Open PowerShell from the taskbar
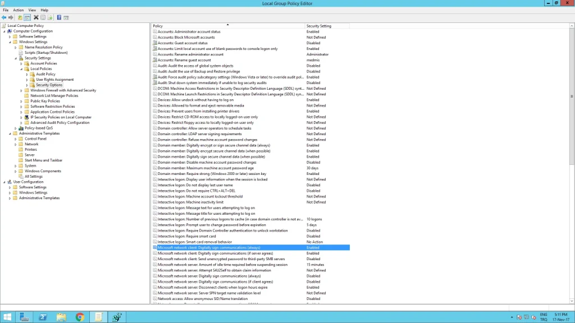575x323 pixels. click(43, 317)
